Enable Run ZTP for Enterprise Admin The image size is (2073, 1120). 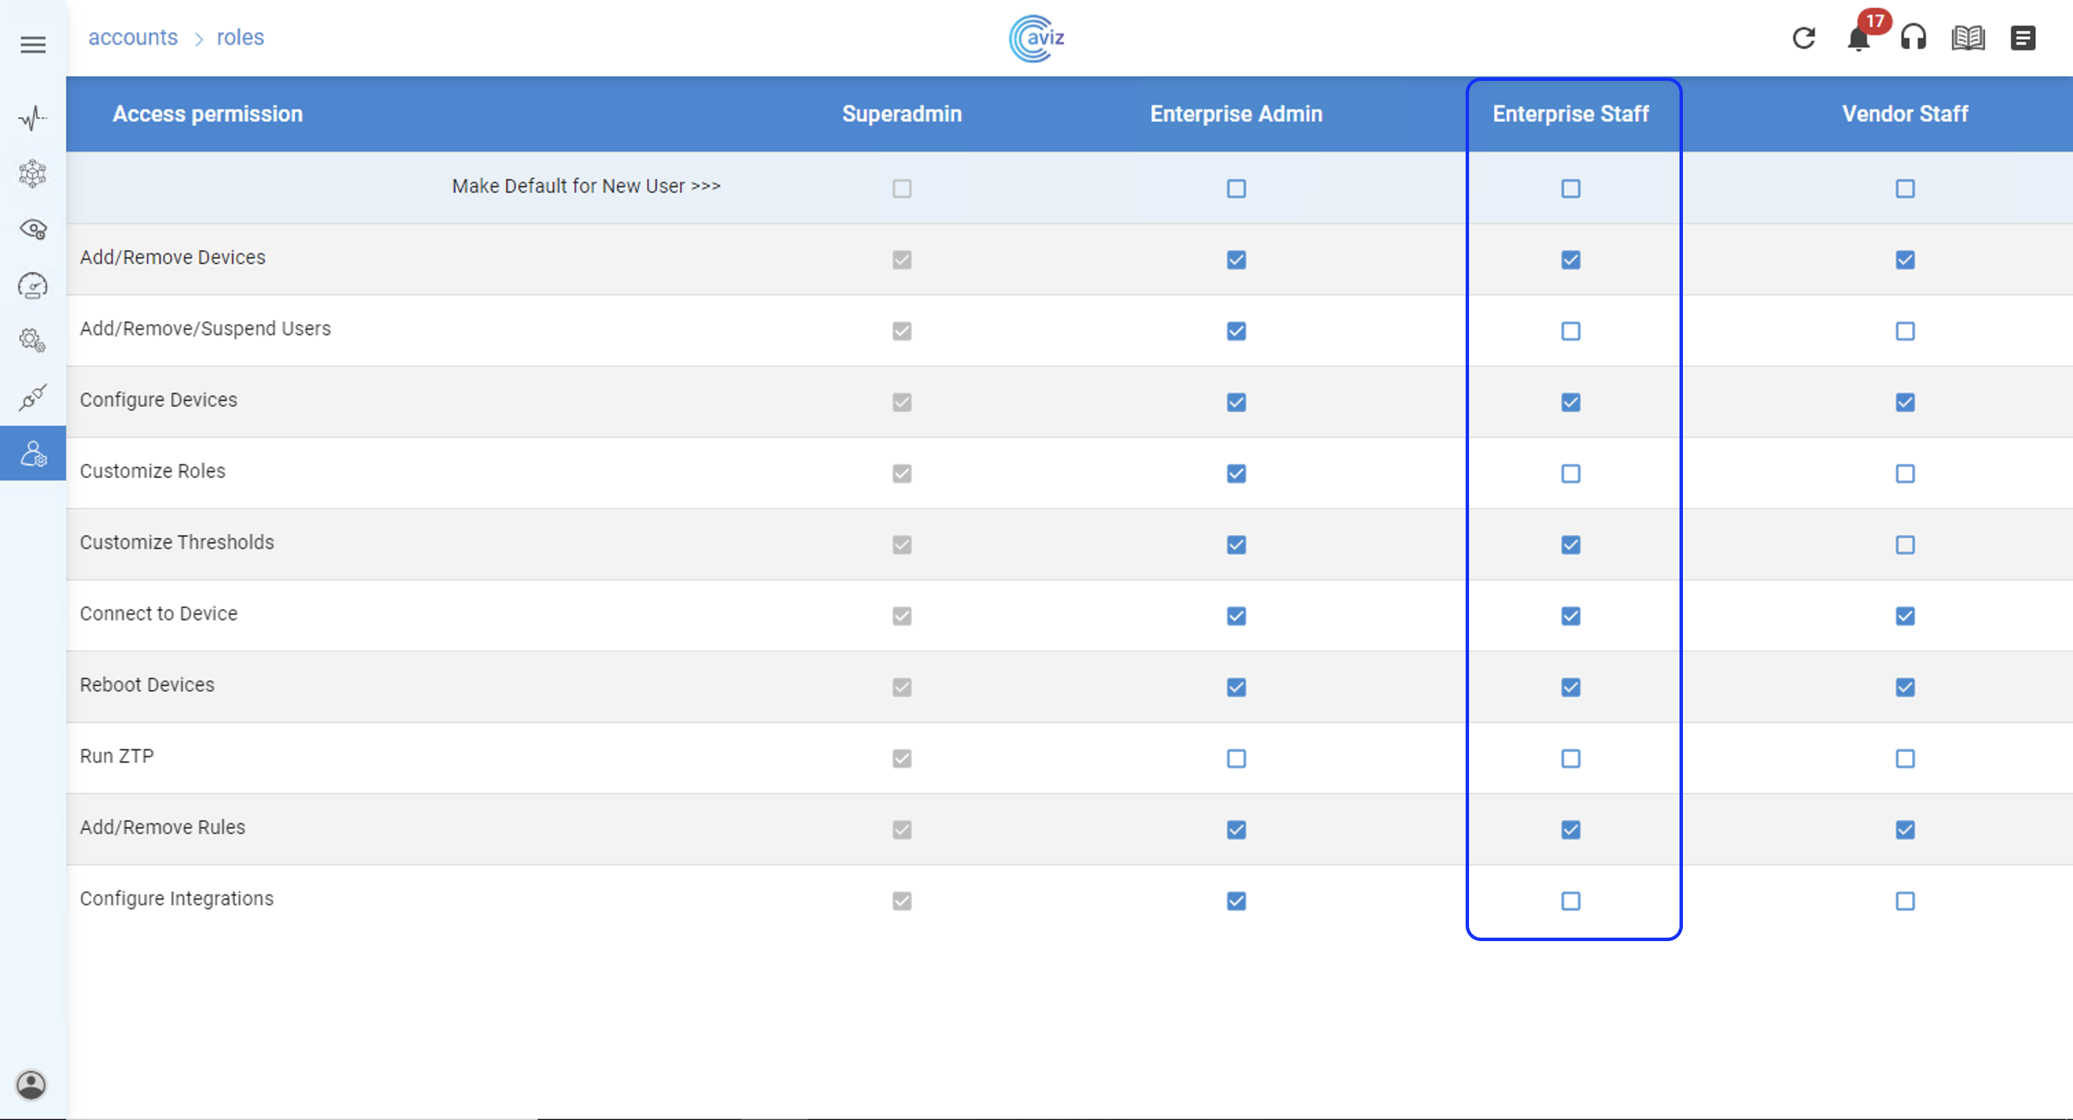(1236, 759)
